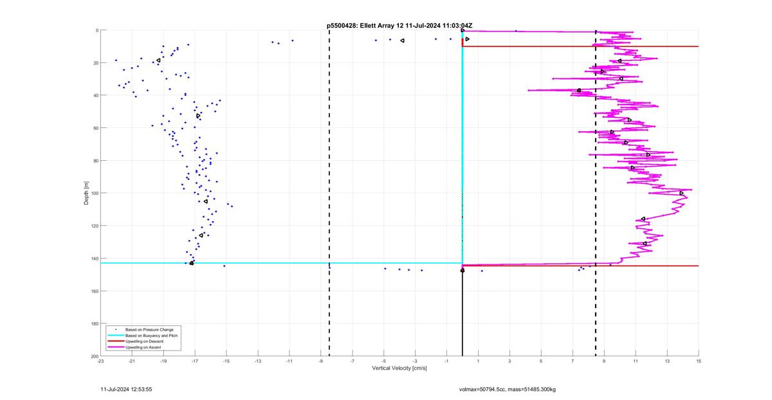Click x-axis tick label '-5'
The height and width of the screenshot is (400, 772).
pos(384,361)
